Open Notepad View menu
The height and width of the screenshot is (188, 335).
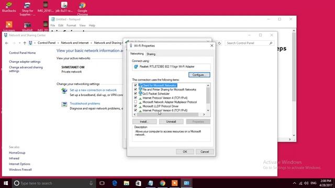click(x=83, y=26)
